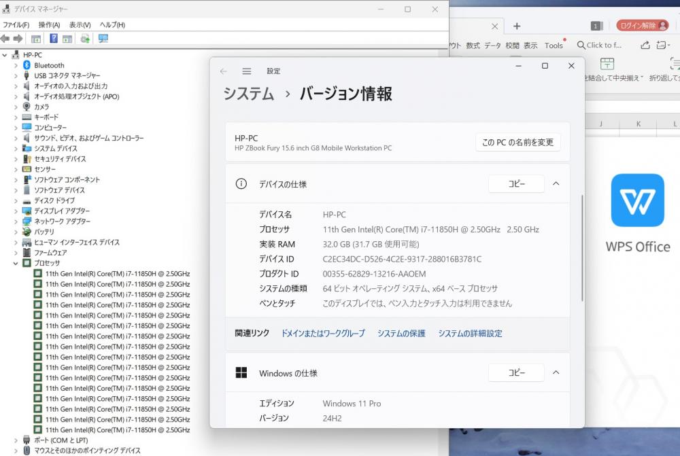
Task: Click the バッテリ battery category icon
Action: [27, 232]
